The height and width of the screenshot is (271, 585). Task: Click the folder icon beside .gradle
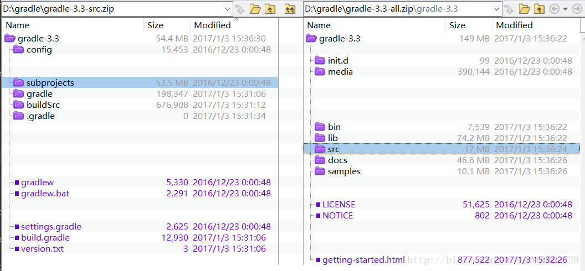tap(19, 116)
